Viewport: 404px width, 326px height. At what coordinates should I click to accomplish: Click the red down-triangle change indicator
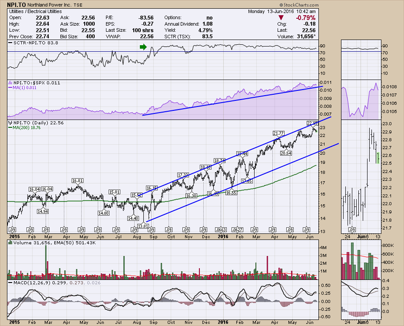[x=281, y=17]
